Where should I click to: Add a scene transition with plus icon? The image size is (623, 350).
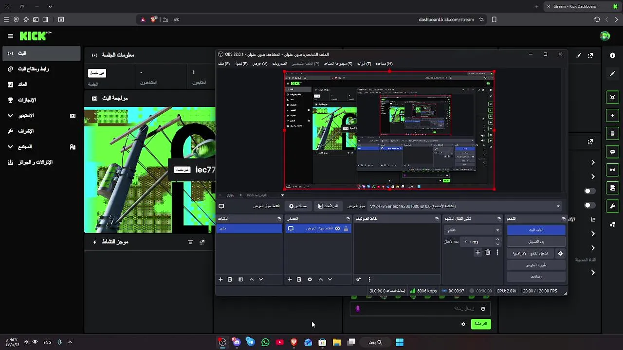(x=478, y=252)
